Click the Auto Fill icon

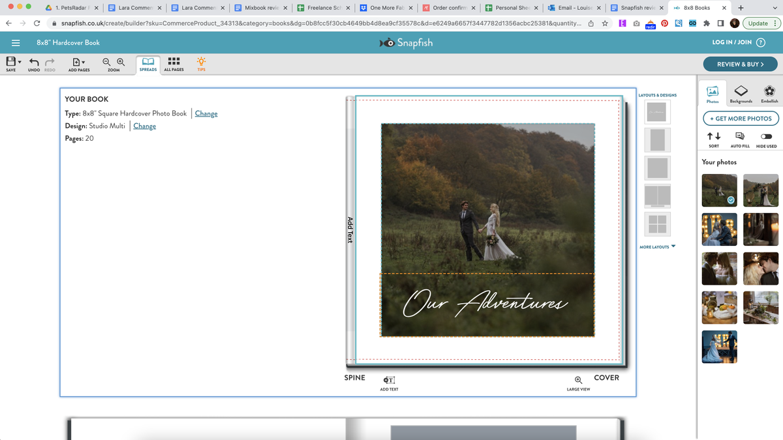click(740, 136)
